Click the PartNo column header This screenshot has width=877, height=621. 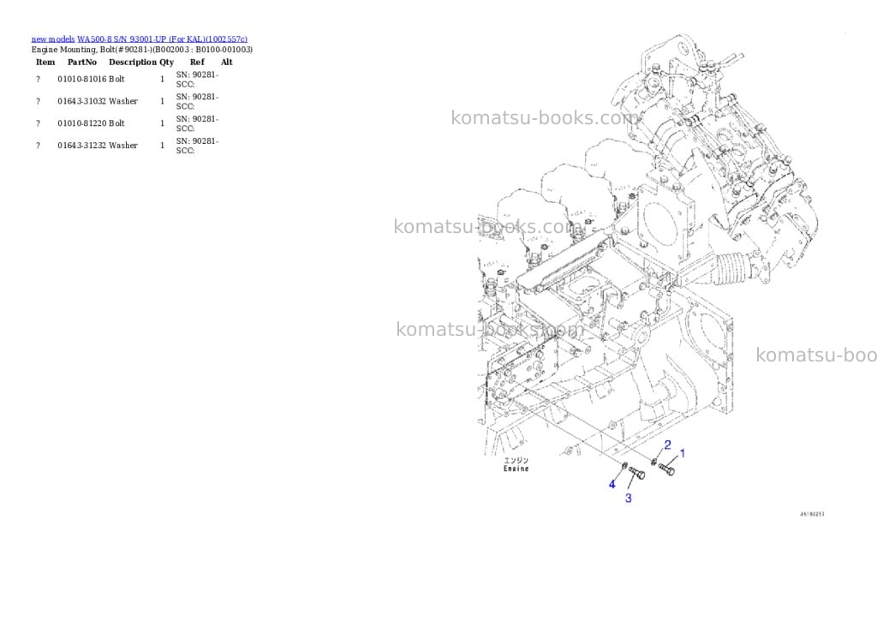click(x=82, y=62)
